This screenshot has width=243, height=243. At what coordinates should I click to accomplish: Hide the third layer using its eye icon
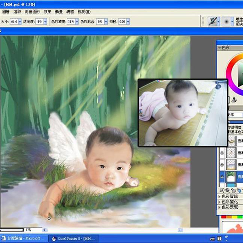(x=222, y=164)
